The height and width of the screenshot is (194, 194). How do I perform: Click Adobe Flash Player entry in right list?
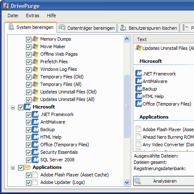click(168, 129)
